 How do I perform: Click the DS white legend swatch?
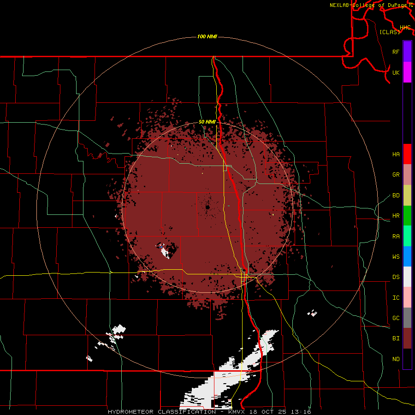[407, 277]
